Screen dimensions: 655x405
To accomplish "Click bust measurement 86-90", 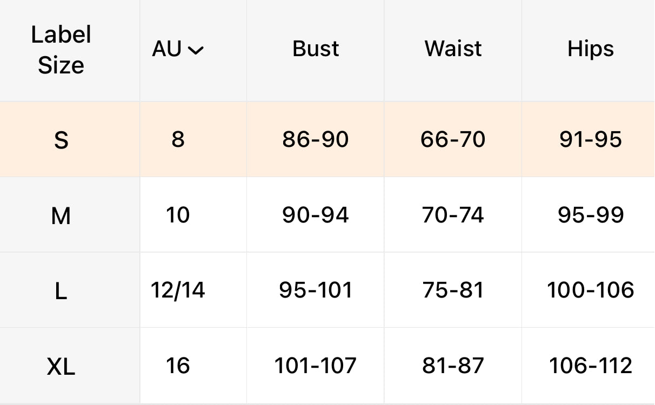I will click(x=316, y=140).
